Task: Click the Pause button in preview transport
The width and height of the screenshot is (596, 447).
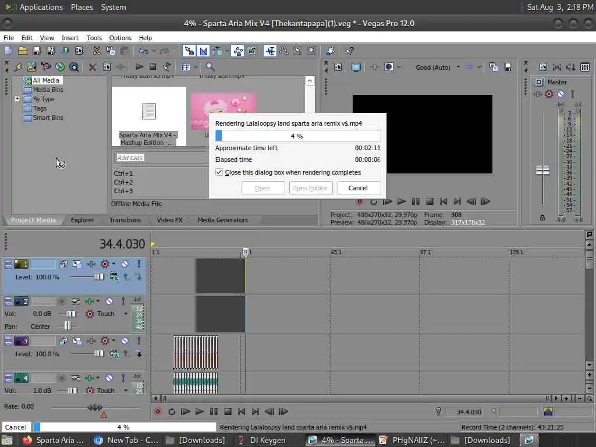Action: pyautogui.click(x=416, y=201)
